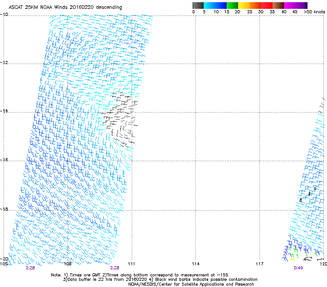
Task: Click the 'Times are GMT' note line
Action: 140,275
